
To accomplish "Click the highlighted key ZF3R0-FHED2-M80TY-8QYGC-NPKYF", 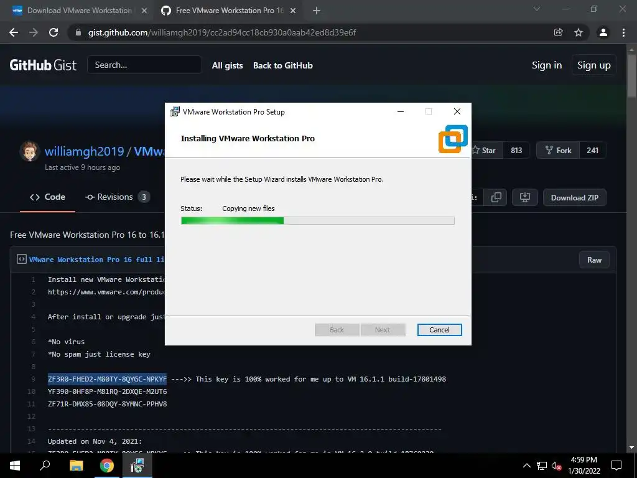I will [107, 379].
